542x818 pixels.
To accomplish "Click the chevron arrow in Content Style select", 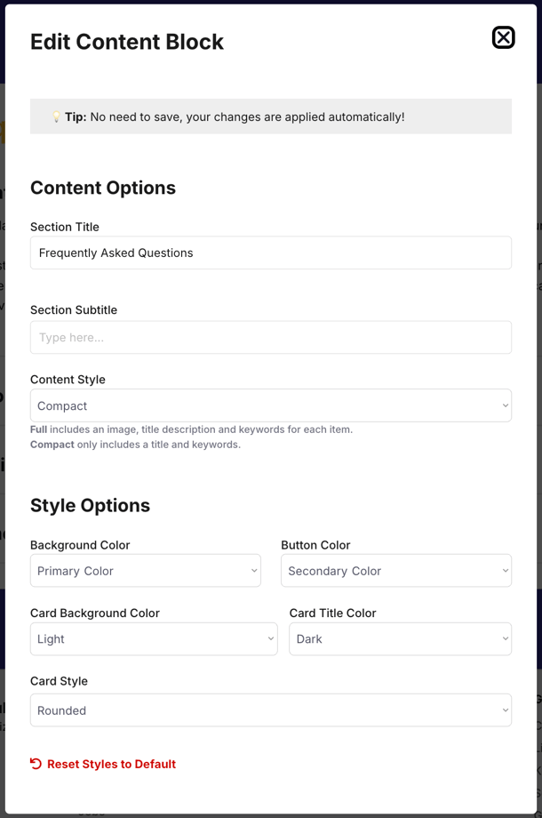I will [x=505, y=405].
